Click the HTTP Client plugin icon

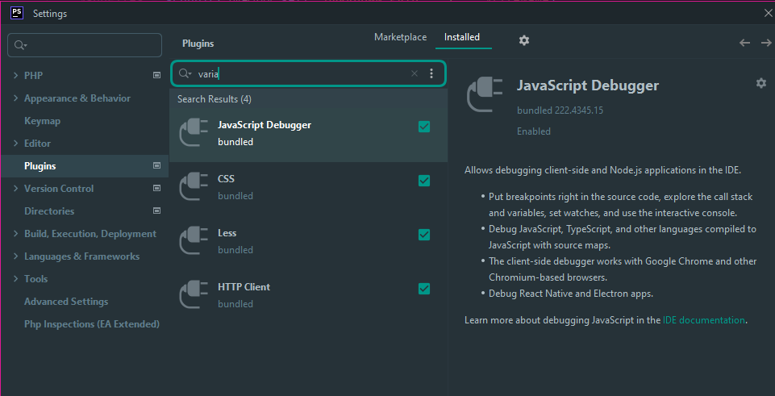click(x=192, y=294)
